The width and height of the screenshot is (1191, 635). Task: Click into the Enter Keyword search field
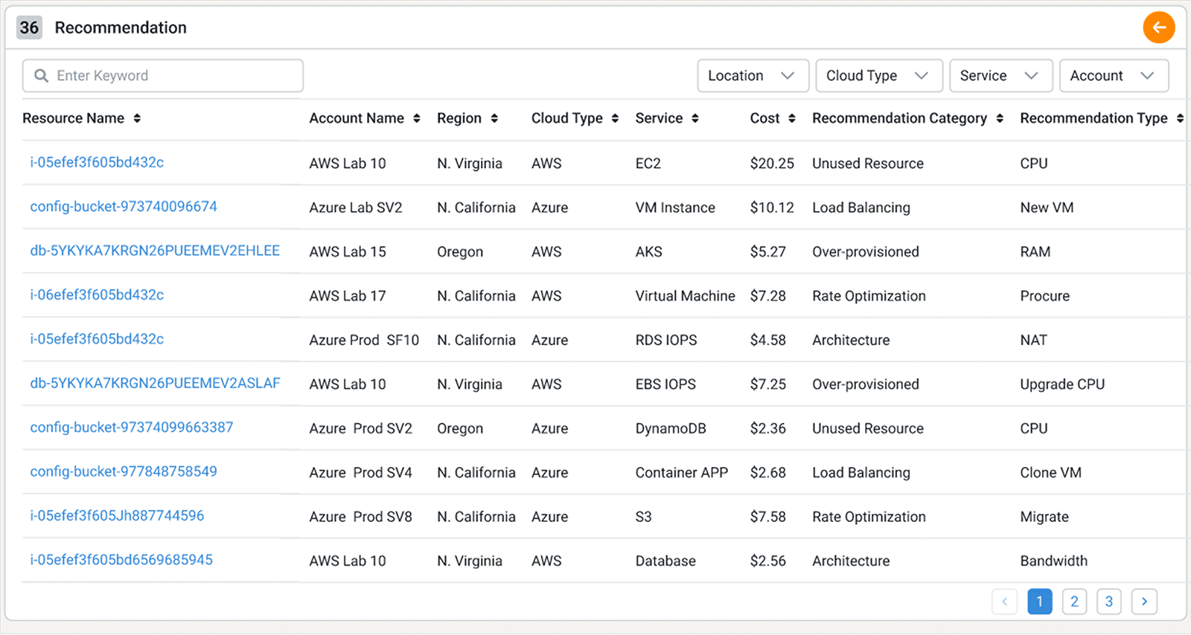171,76
